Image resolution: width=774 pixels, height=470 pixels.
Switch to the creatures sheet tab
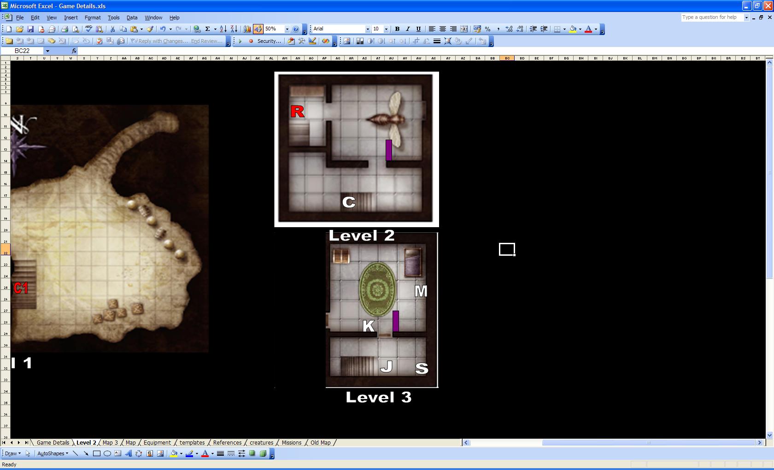[262, 443]
